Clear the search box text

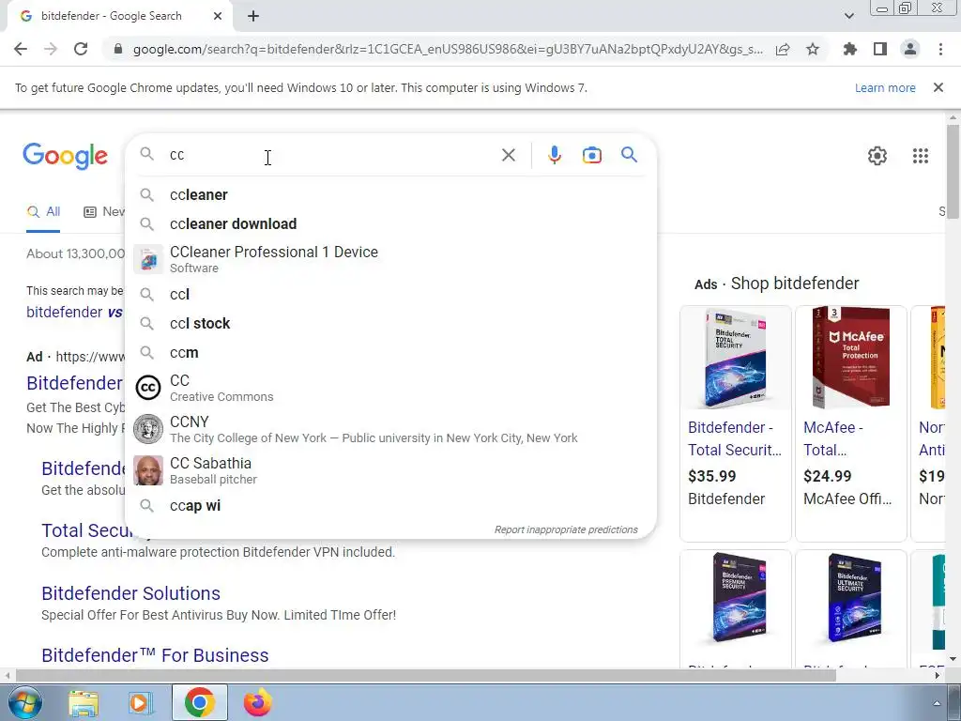(x=508, y=155)
